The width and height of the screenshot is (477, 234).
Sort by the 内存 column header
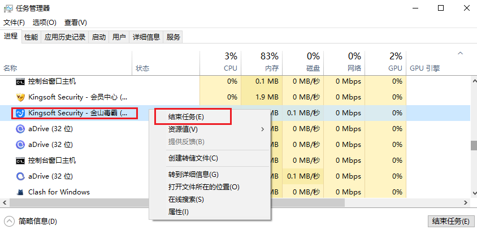click(262, 63)
